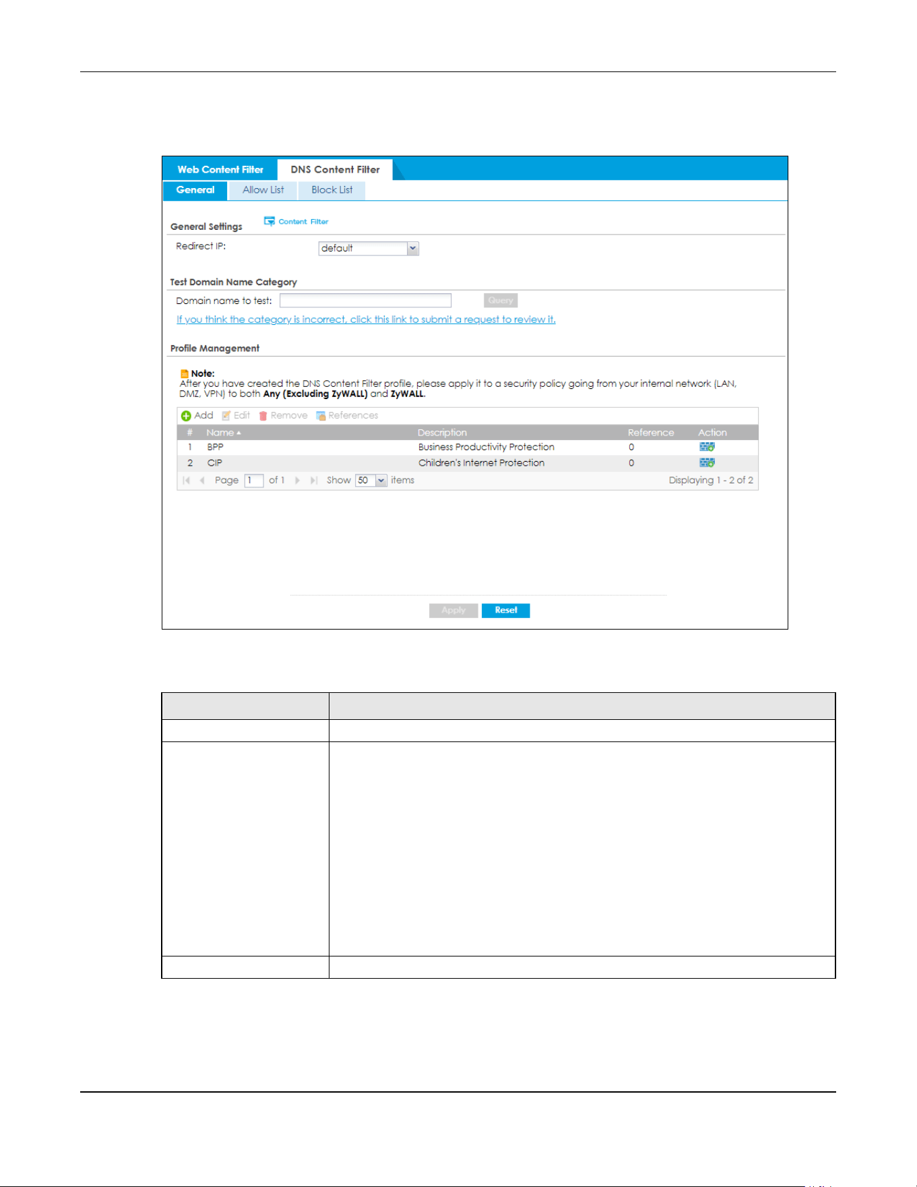Open References for the selected profile
Viewport: 917px width, 1187px height.
(x=347, y=415)
